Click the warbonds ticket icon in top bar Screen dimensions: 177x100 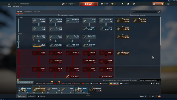pos(134,4)
